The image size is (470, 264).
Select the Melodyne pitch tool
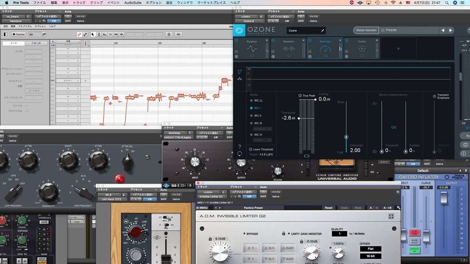point(99,34)
